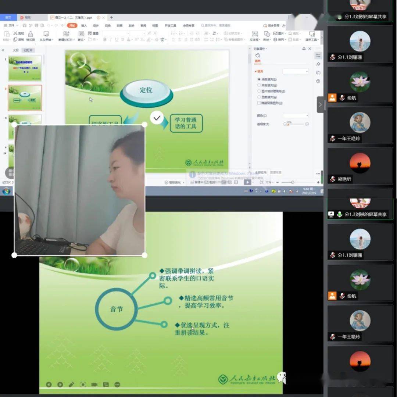
Task: Click the previous slide arrow in slideshow controls
Action: point(49,385)
